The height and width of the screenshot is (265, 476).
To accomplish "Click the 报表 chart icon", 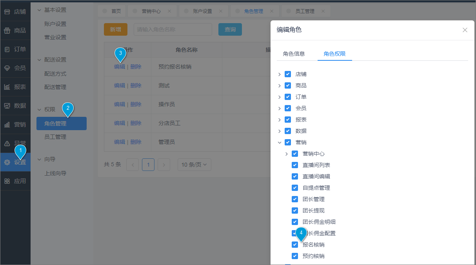I will (x=7, y=87).
